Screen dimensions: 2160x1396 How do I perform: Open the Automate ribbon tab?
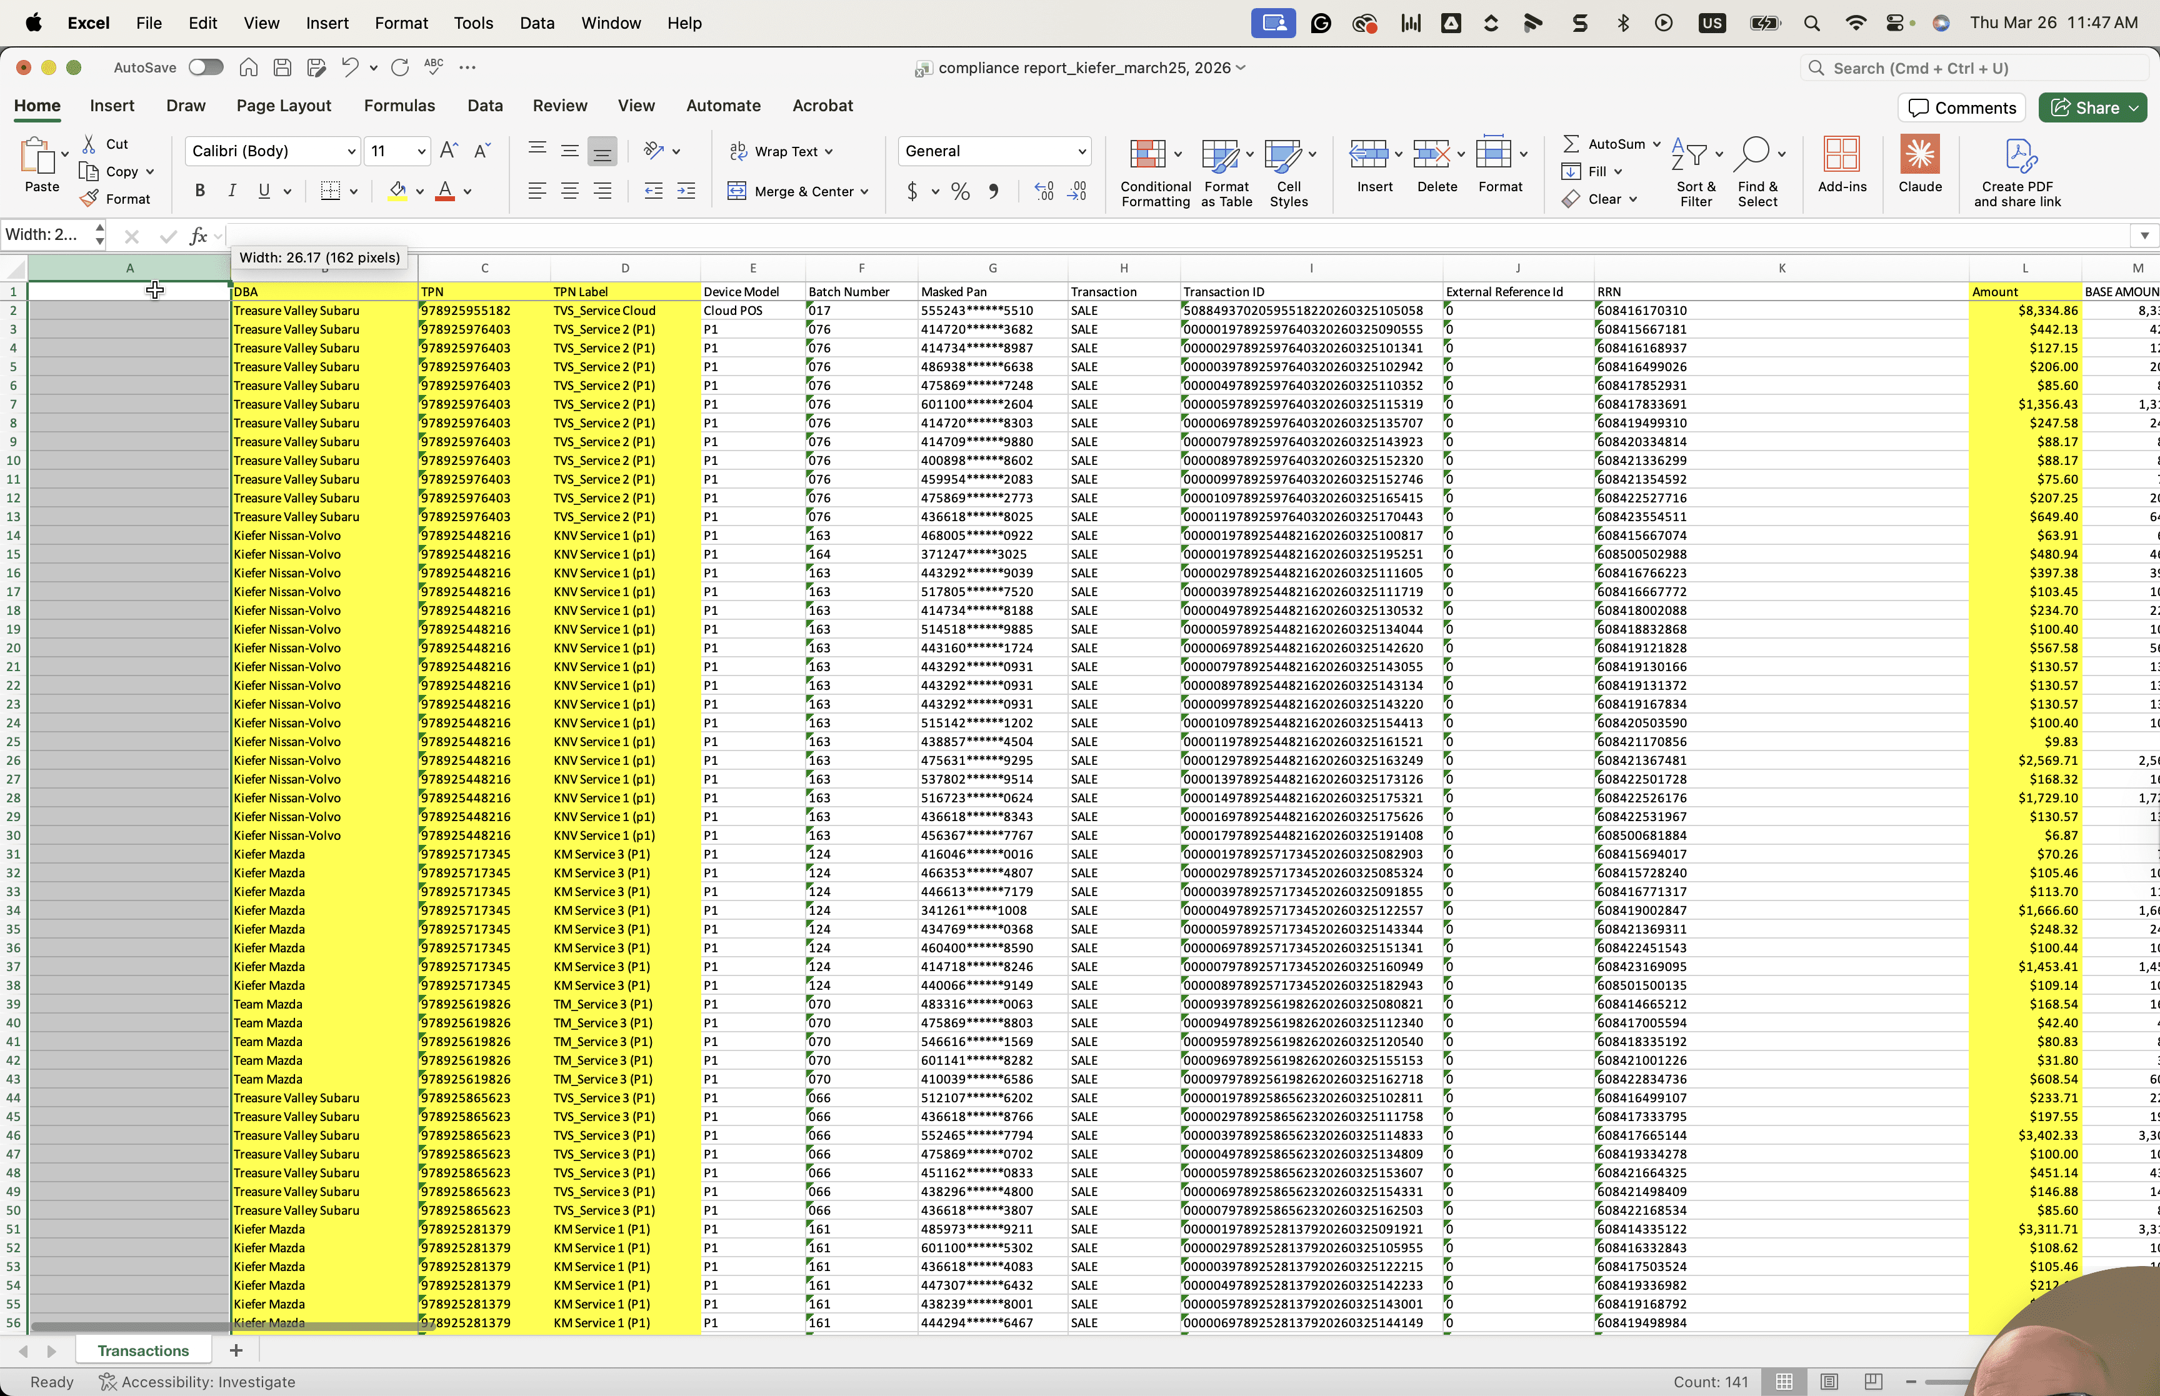tap(723, 106)
